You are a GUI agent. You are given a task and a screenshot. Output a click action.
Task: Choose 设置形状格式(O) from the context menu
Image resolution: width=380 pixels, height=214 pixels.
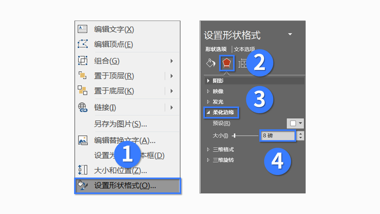(x=127, y=186)
